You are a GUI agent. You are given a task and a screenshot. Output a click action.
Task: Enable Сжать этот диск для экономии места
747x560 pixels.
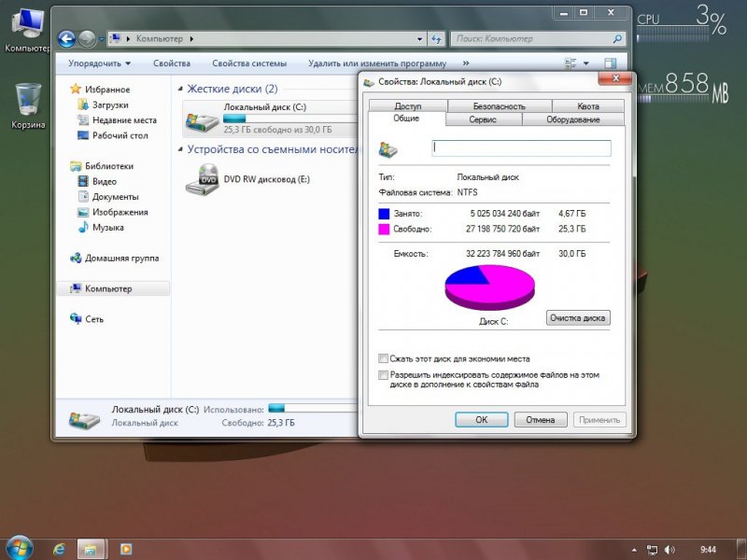tap(383, 358)
